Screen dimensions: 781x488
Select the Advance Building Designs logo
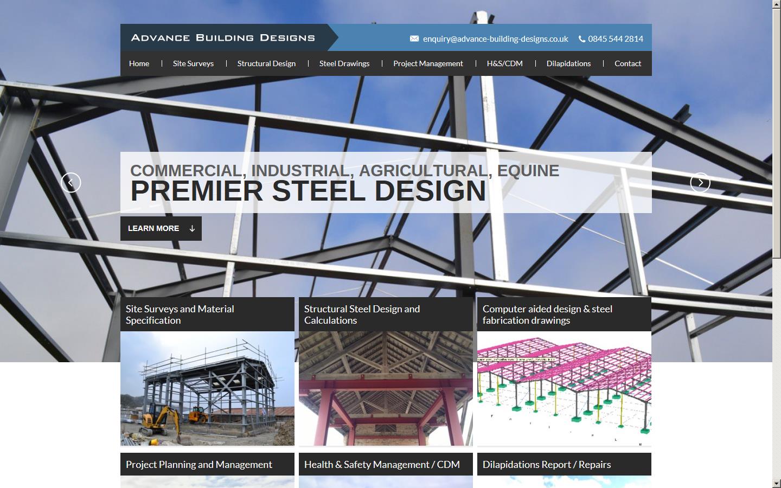223,37
